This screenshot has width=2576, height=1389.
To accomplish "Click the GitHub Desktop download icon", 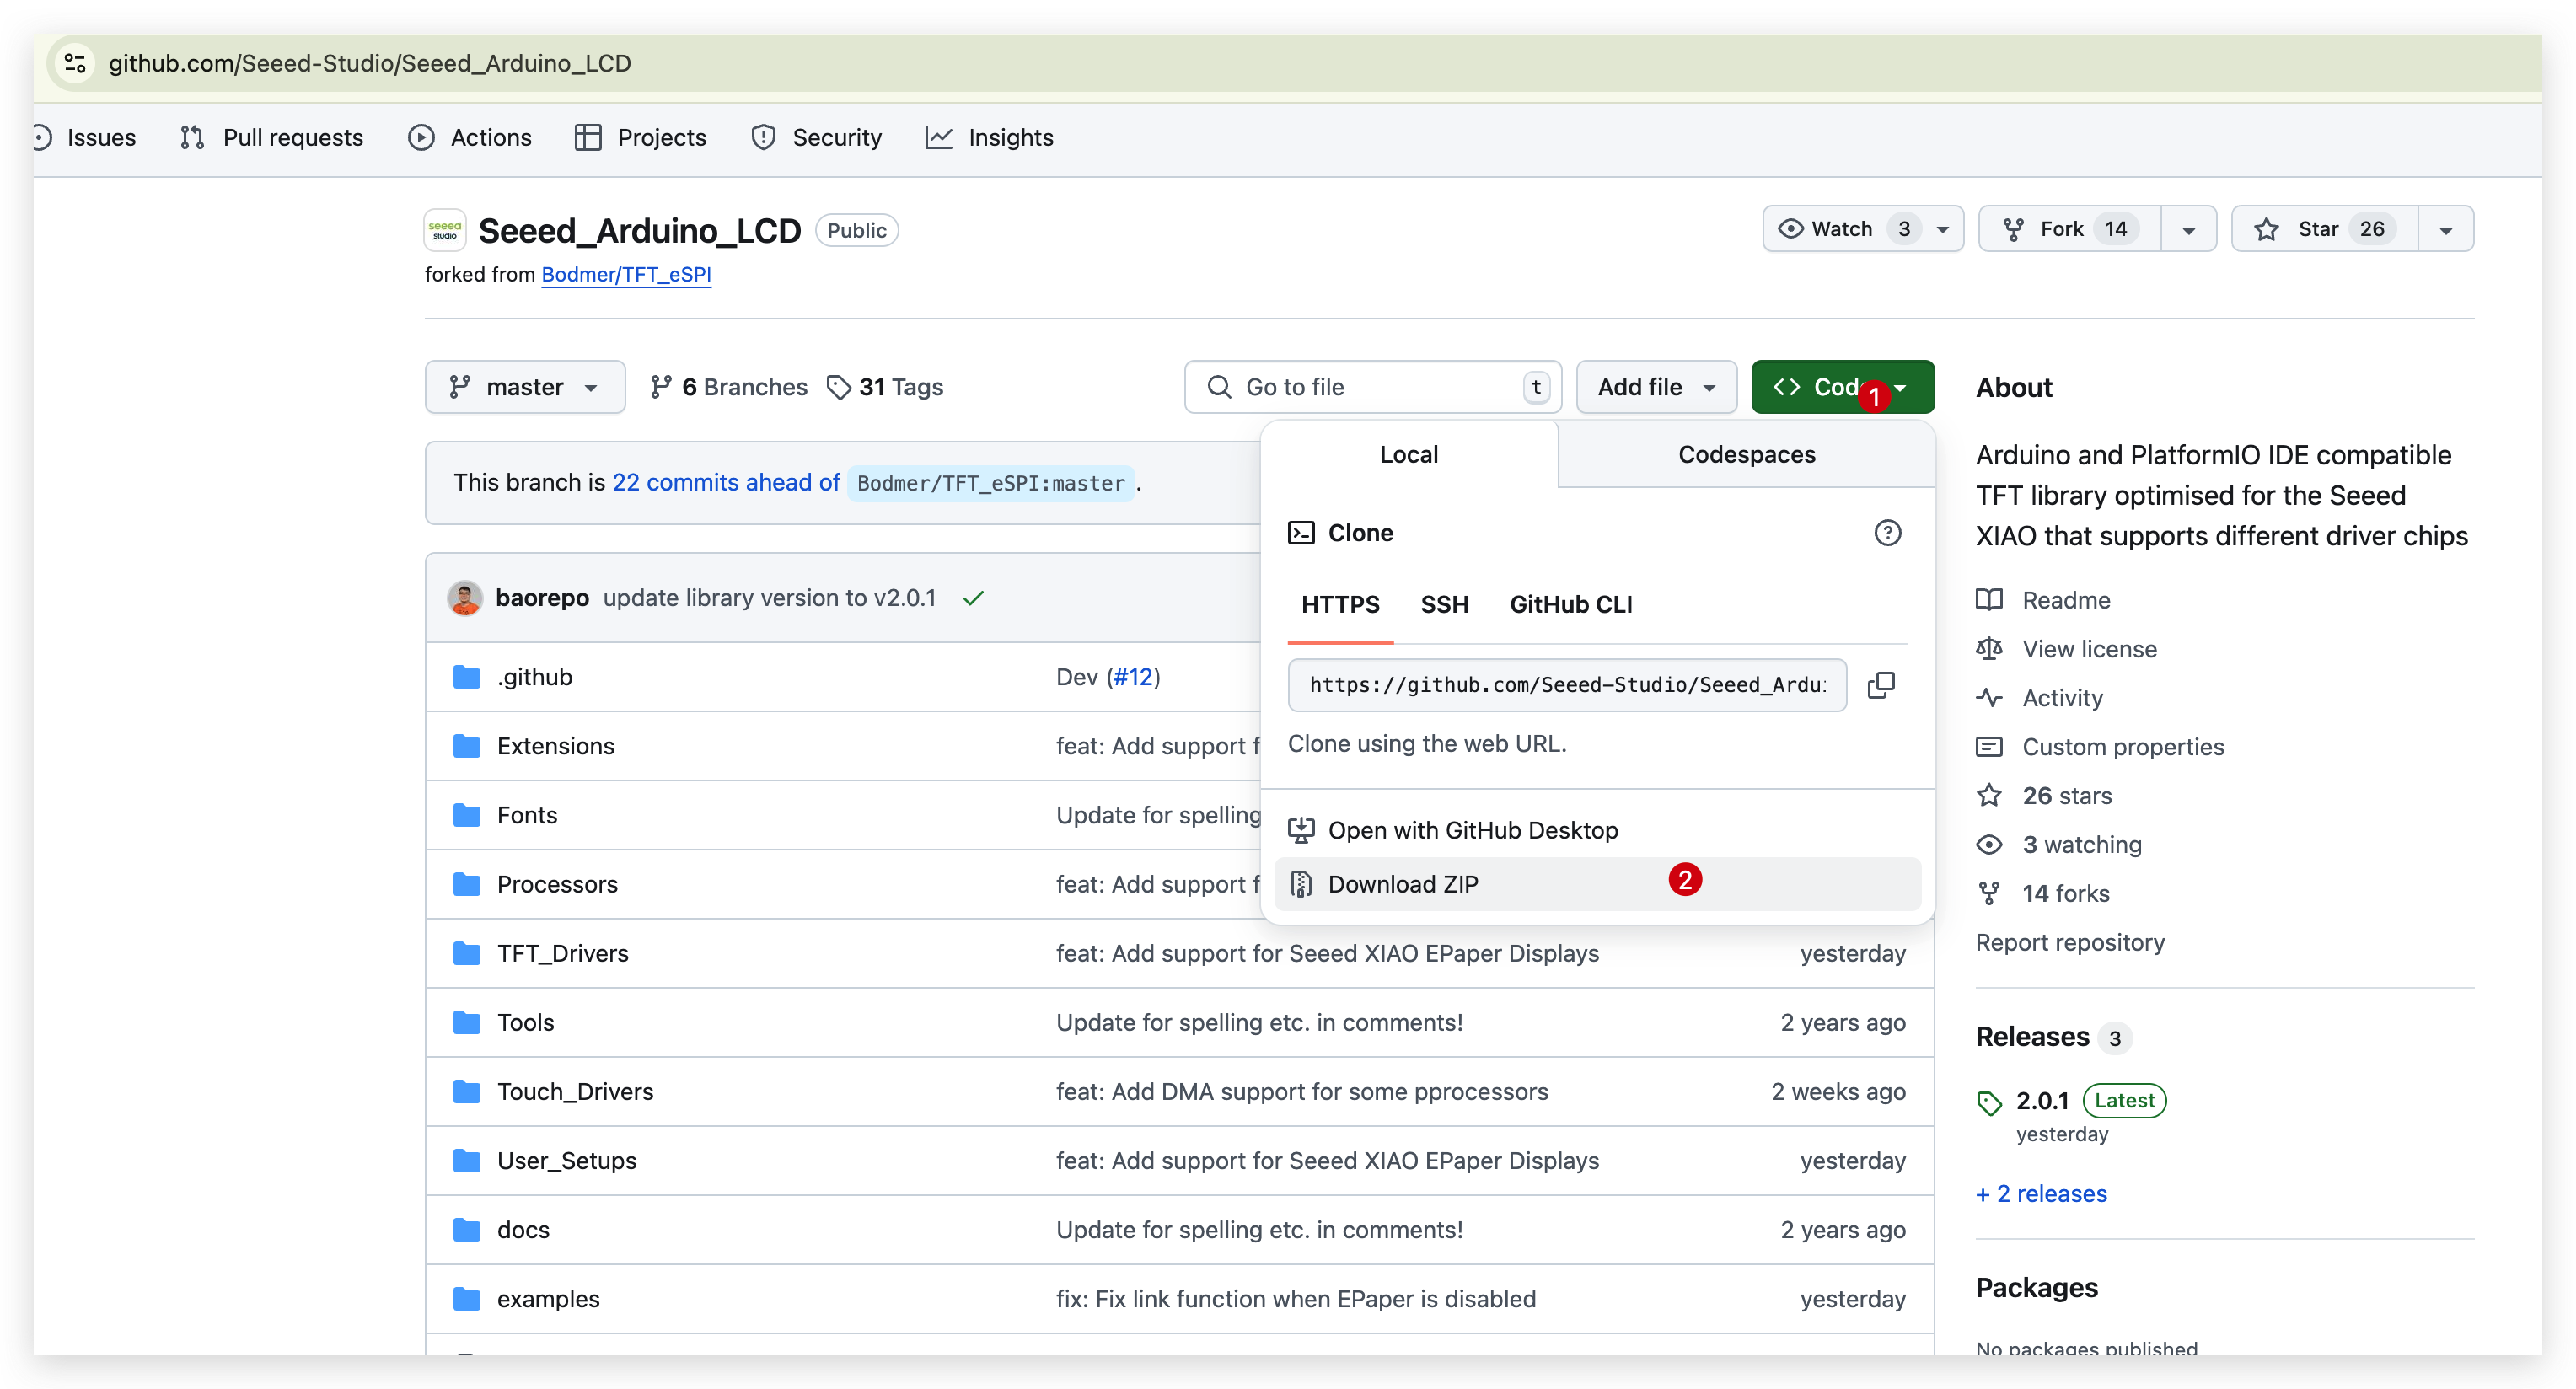I will coord(1301,830).
